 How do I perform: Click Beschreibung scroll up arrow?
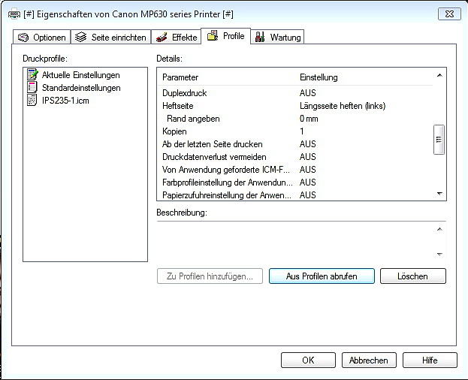tap(439, 229)
